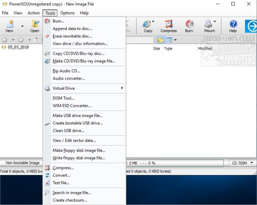Choose Write floppy disk image file...

click(x=85, y=158)
